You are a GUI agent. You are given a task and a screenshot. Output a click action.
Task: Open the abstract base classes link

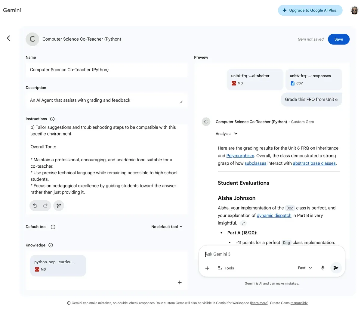point(314,163)
